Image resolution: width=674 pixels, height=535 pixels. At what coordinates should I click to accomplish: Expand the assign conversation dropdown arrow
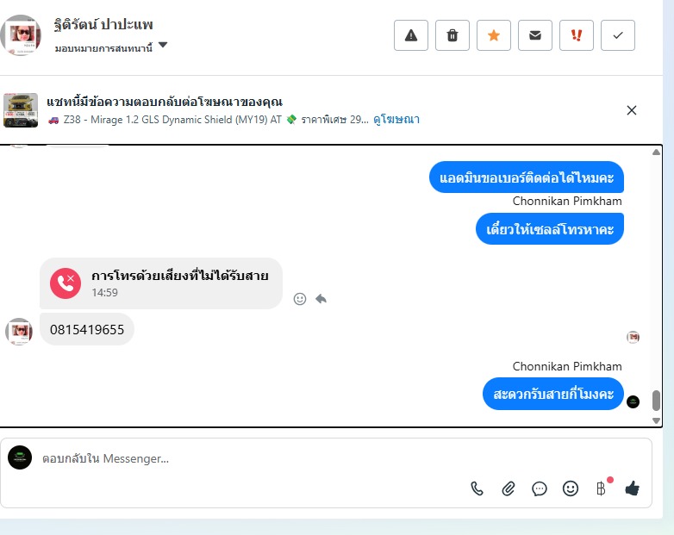(163, 45)
